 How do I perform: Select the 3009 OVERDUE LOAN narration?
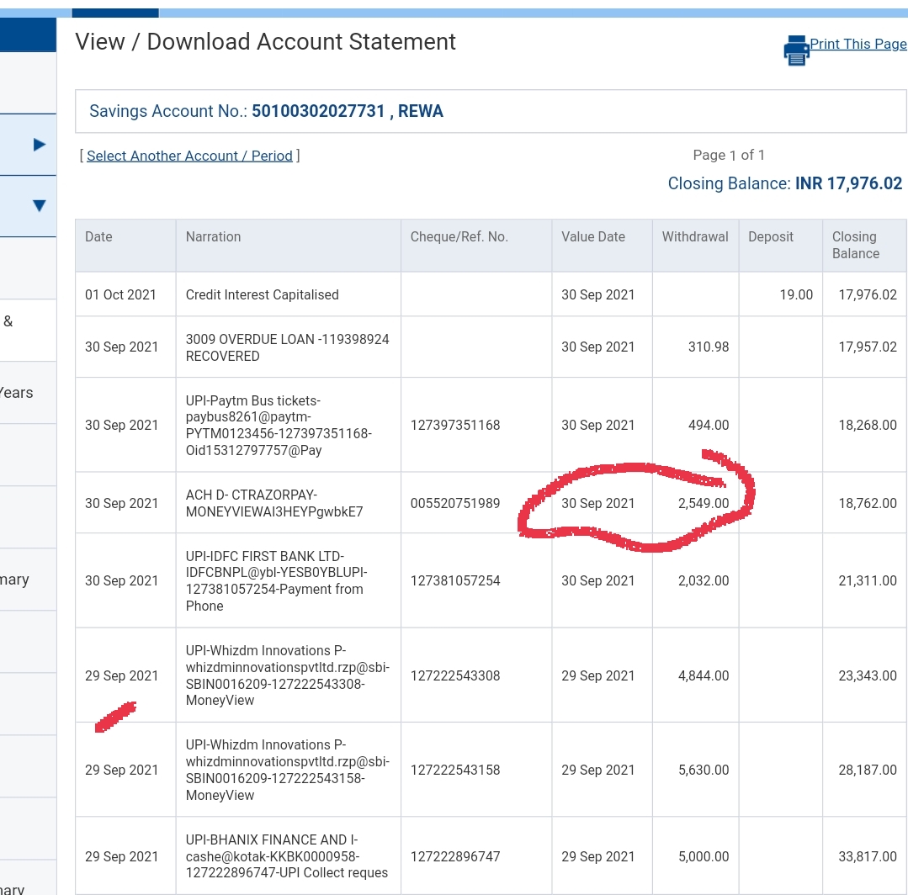point(287,347)
